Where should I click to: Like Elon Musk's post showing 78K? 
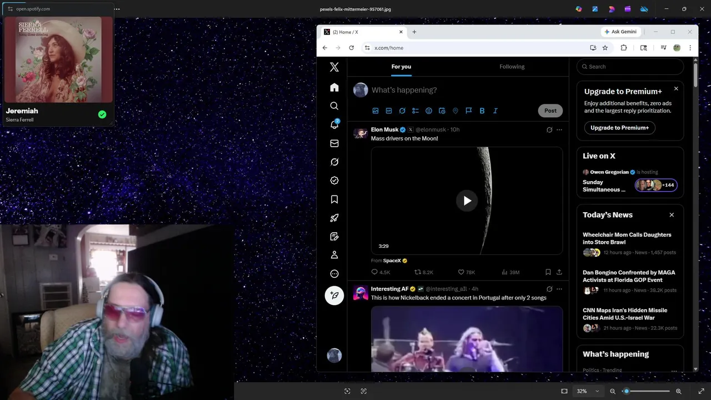pyautogui.click(x=466, y=272)
